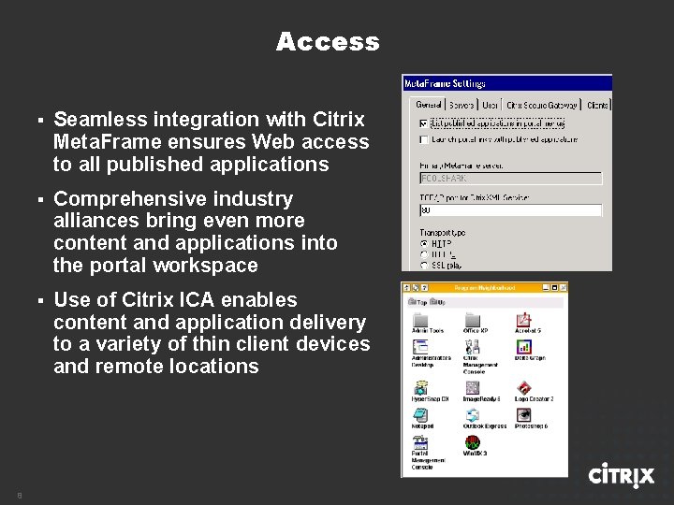The image size is (674, 505).
Task: Click the Up folder button in Program Neighborhood
Action: coord(437,302)
